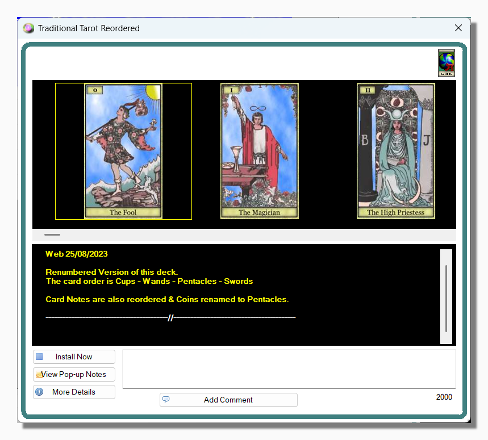Click the Add Comment button
Screen dimensions: 488x440
pos(228,400)
